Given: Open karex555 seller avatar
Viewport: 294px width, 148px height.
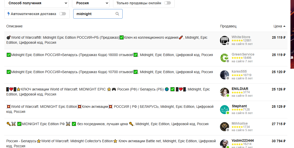Looking at the screenshot, I should coord(225,75).
